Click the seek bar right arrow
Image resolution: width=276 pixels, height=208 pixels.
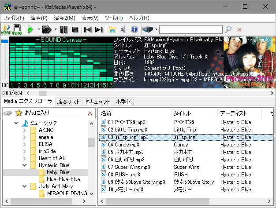(272, 93)
